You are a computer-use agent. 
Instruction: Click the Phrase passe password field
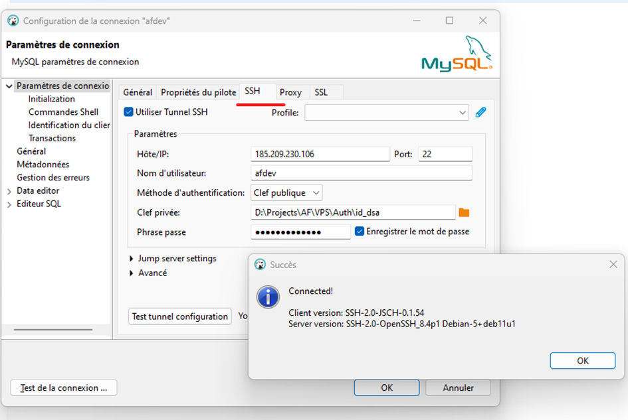[300, 232]
